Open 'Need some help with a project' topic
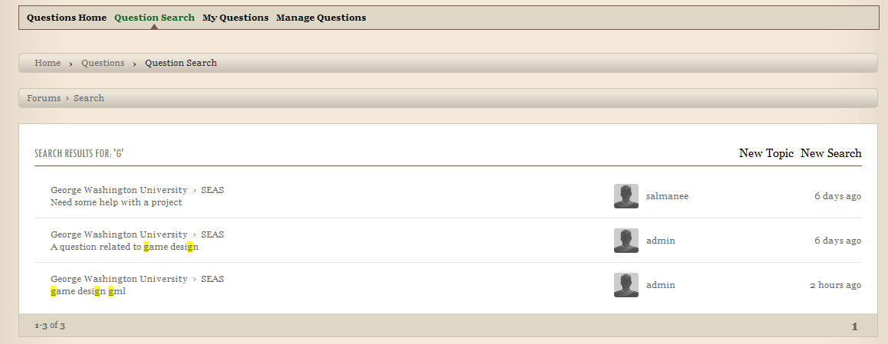Viewport: 888px width, 344px height. tap(116, 202)
